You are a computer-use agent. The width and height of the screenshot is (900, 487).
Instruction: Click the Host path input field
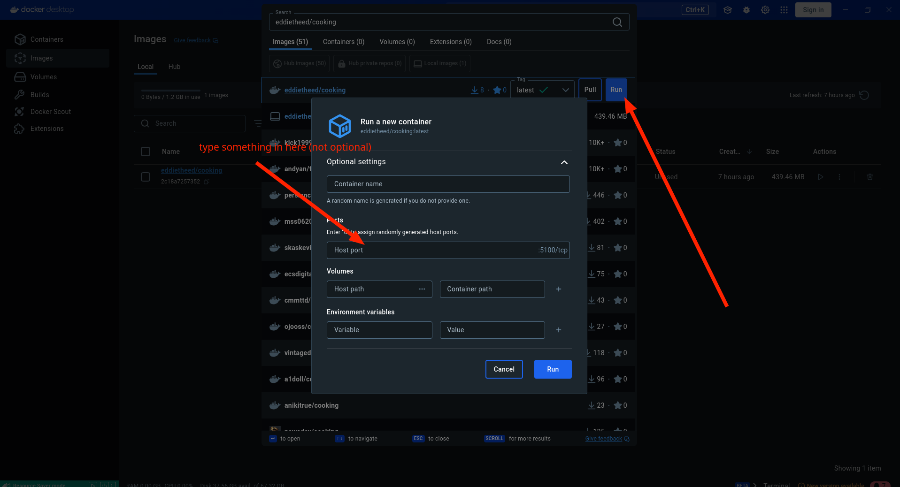click(x=379, y=289)
